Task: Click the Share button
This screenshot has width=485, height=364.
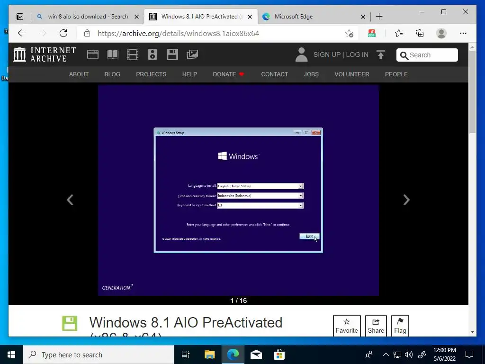Action: click(x=376, y=326)
